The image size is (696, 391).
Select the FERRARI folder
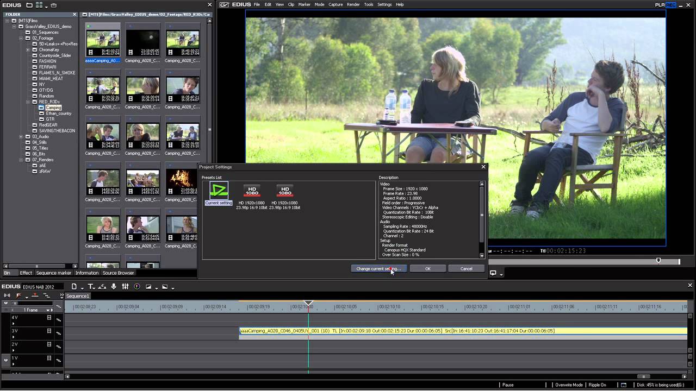[47, 67]
